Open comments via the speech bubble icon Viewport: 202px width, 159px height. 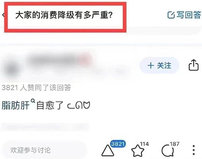point(168,151)
